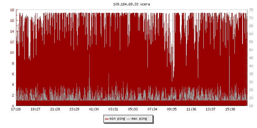Image resolution: width=257 pixels, height=128 pixels.
Task: Select the 23:29 x-axis time label
Action: point(74,109)
